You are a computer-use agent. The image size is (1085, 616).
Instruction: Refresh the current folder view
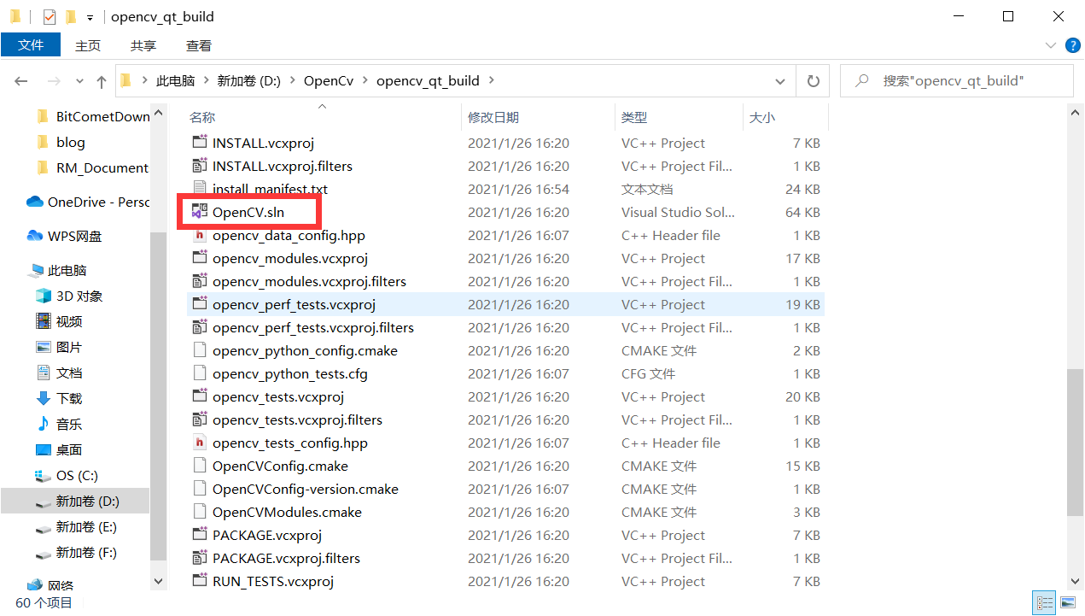[813, 81]
